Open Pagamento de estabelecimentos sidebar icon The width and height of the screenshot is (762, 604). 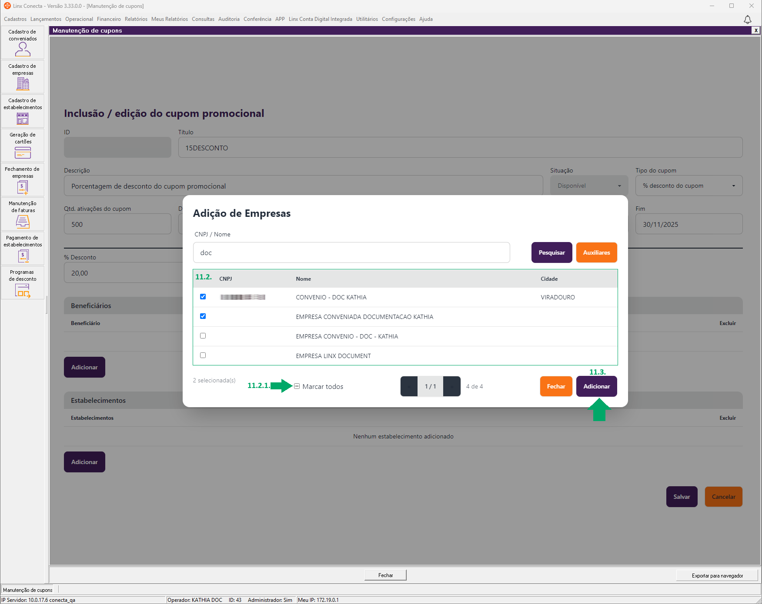(x=23, y=249)
